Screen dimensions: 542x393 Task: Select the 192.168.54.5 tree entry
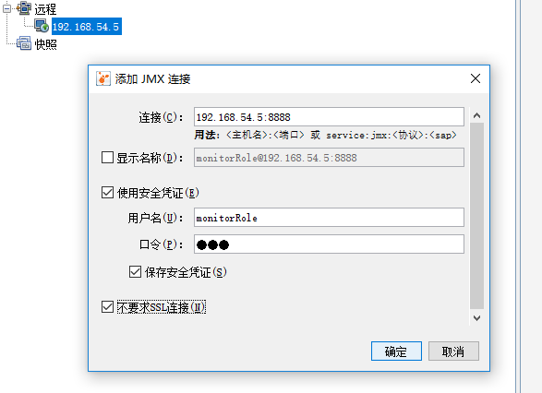pos(87,27)
